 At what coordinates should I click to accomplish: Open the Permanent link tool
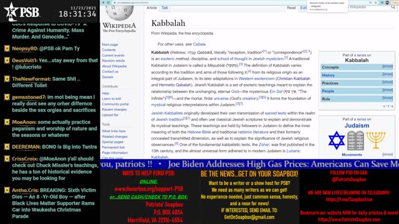tap(113, 147)
